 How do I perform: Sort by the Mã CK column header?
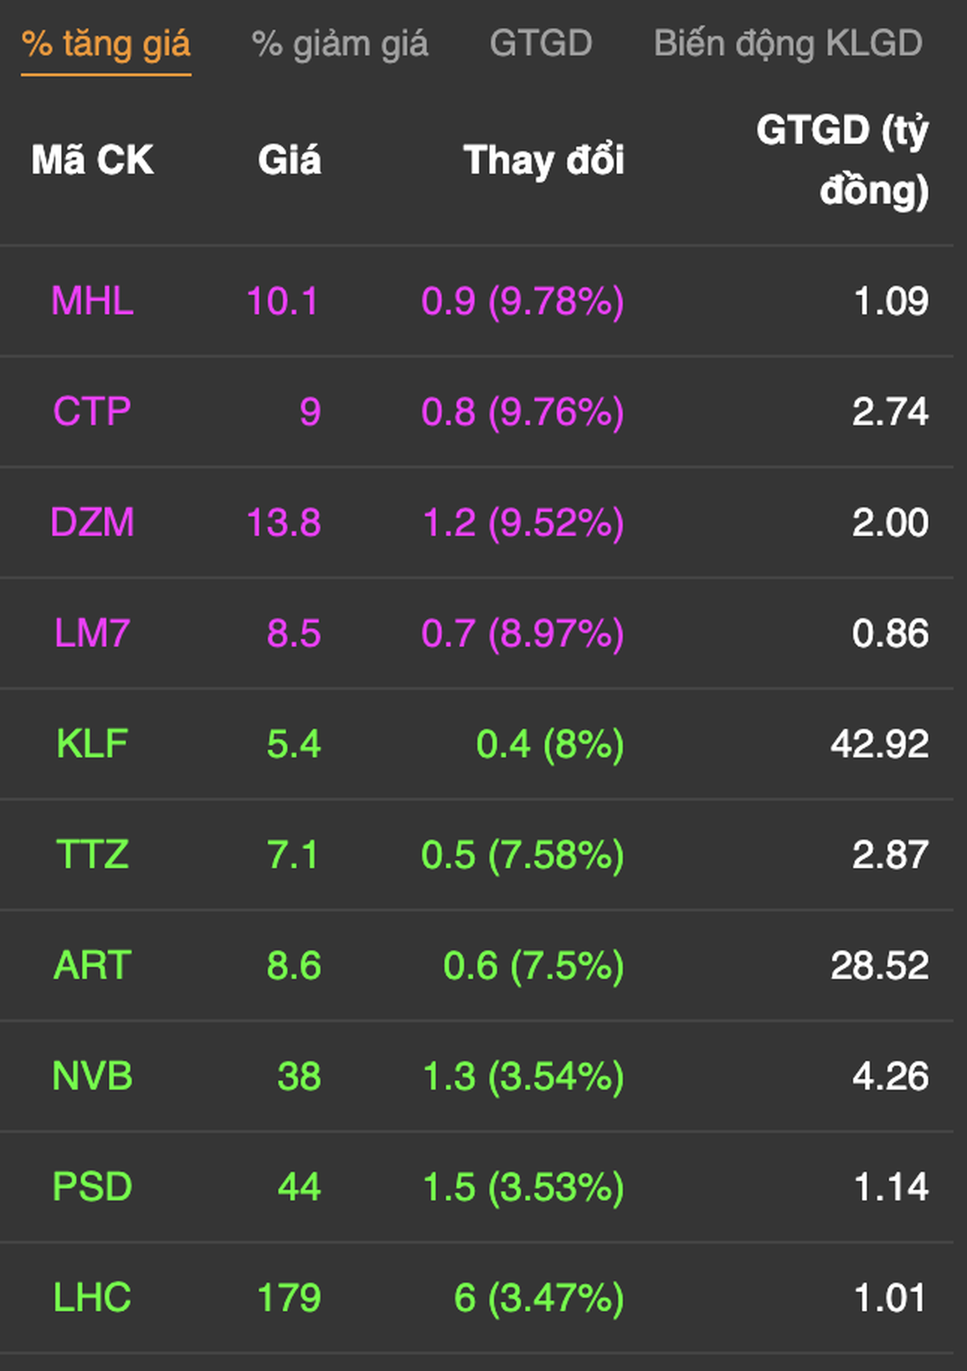click(x=93, y=160)
